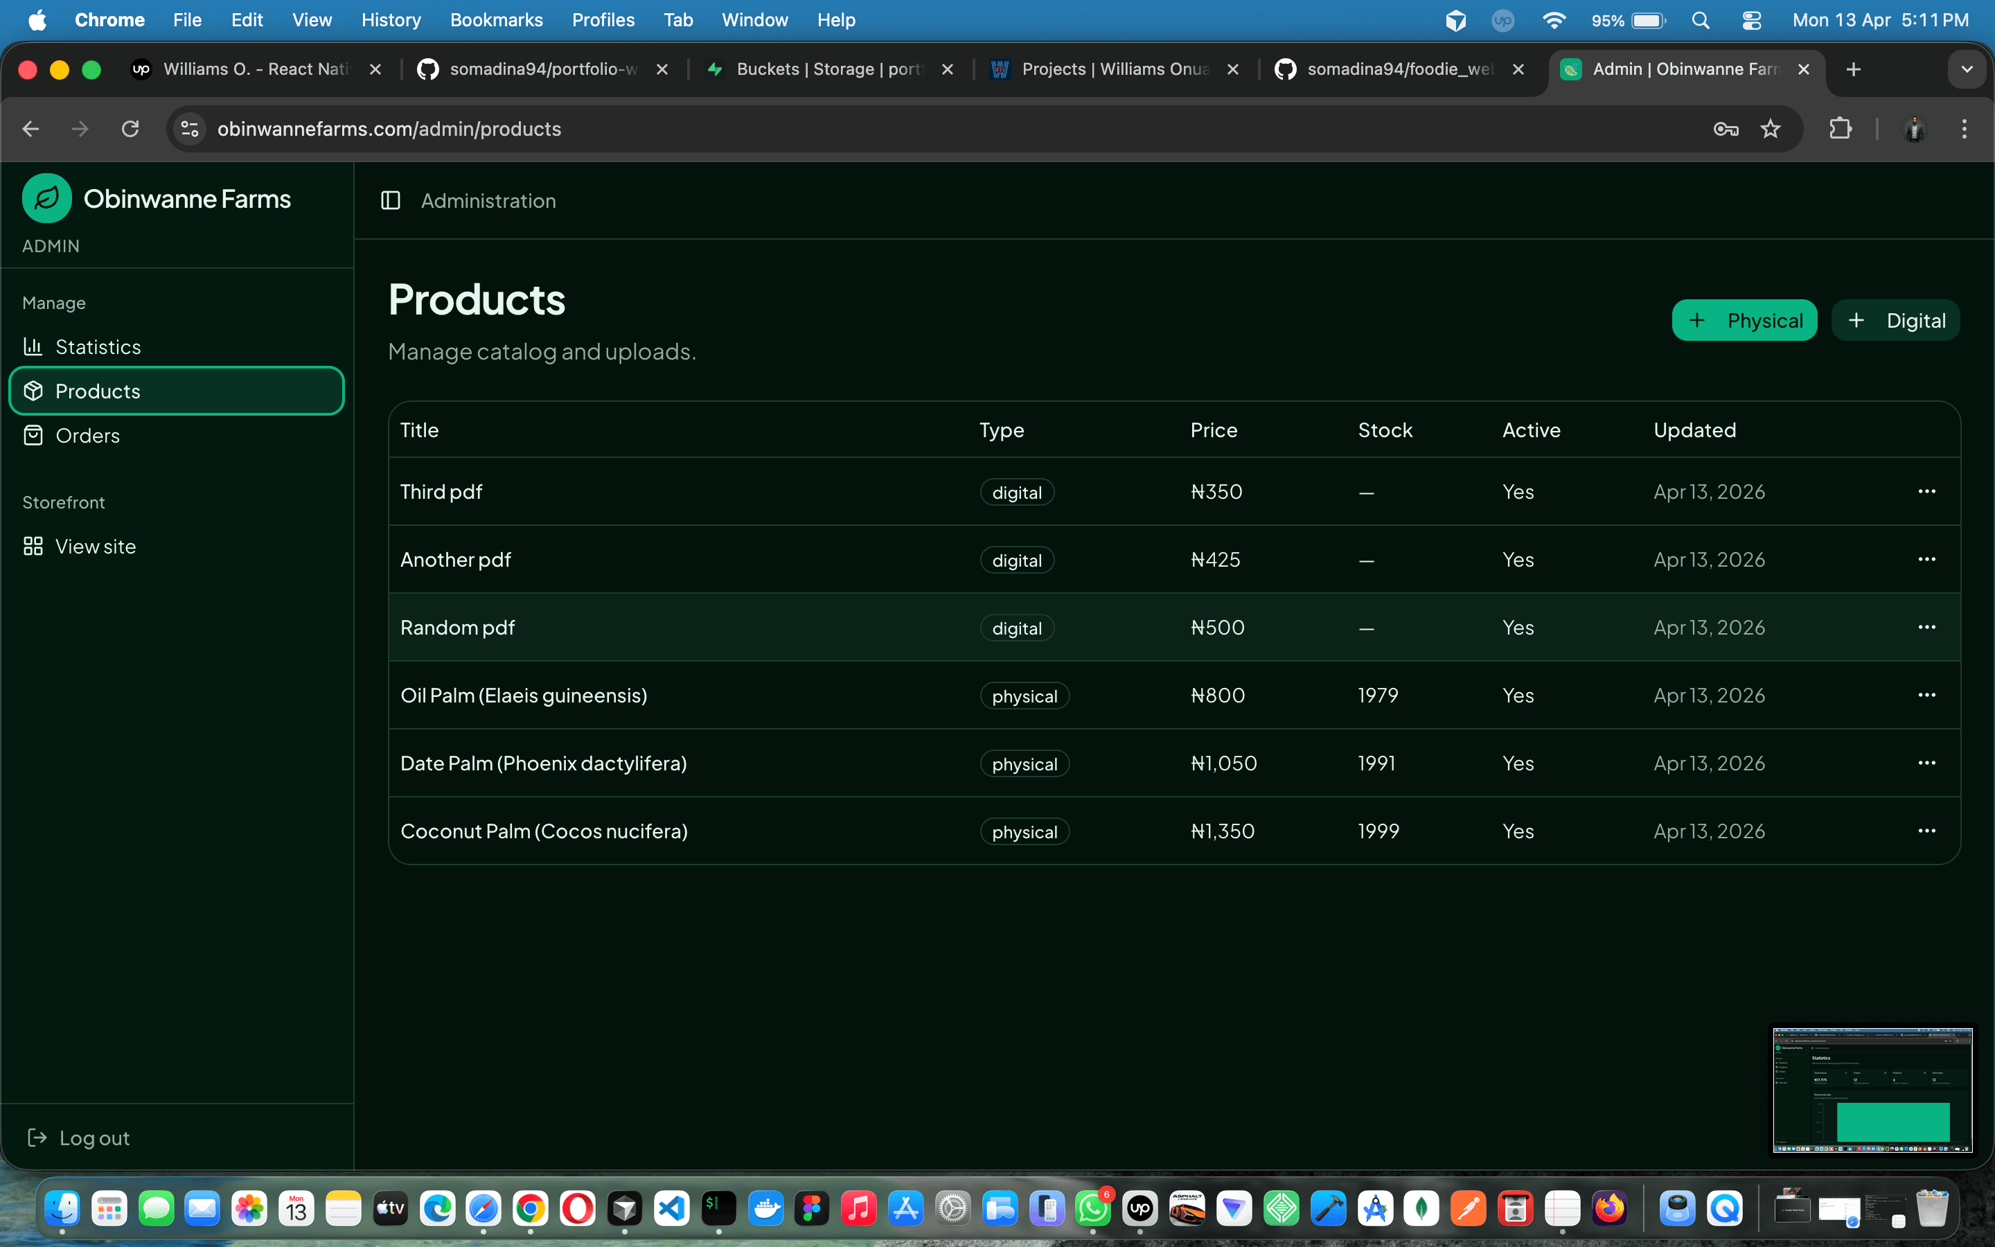Click the Log out button

[78, 1138]
